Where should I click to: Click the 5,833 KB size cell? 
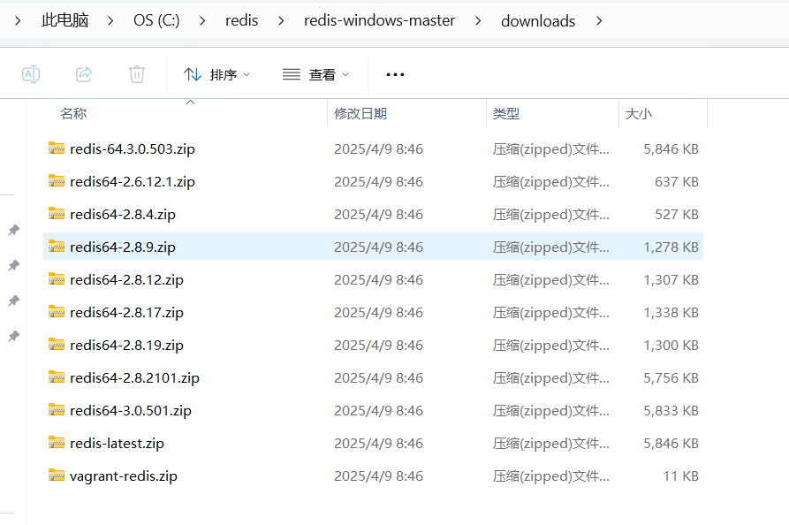click(x=671, y=411)
